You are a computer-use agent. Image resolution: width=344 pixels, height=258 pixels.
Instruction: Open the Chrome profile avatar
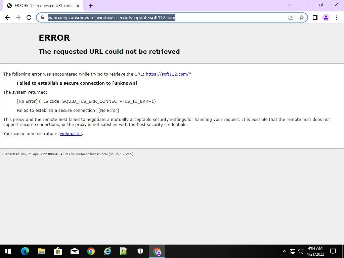click(326, 17)
